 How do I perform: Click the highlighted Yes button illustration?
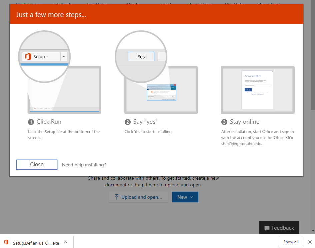point(141,57)
